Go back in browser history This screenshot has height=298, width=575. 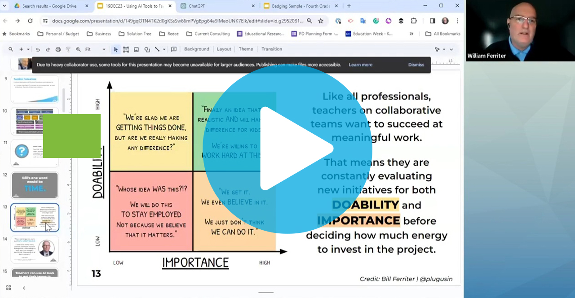click(5, 21)
